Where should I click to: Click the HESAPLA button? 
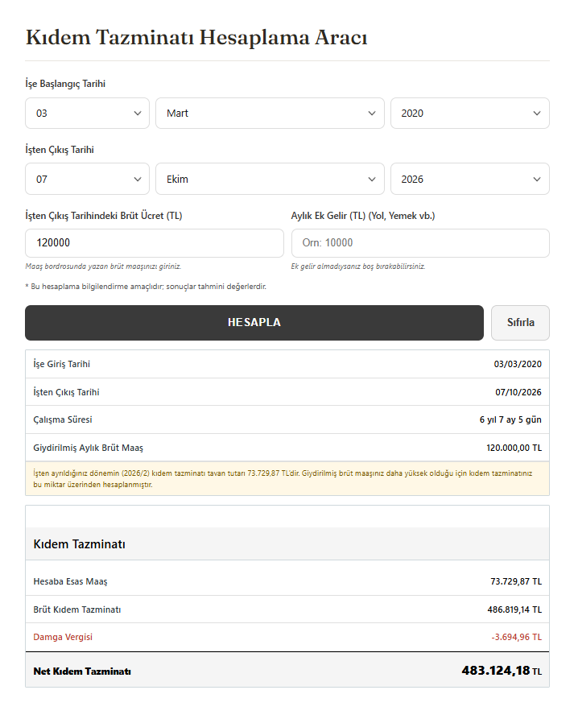pos(254,323)
